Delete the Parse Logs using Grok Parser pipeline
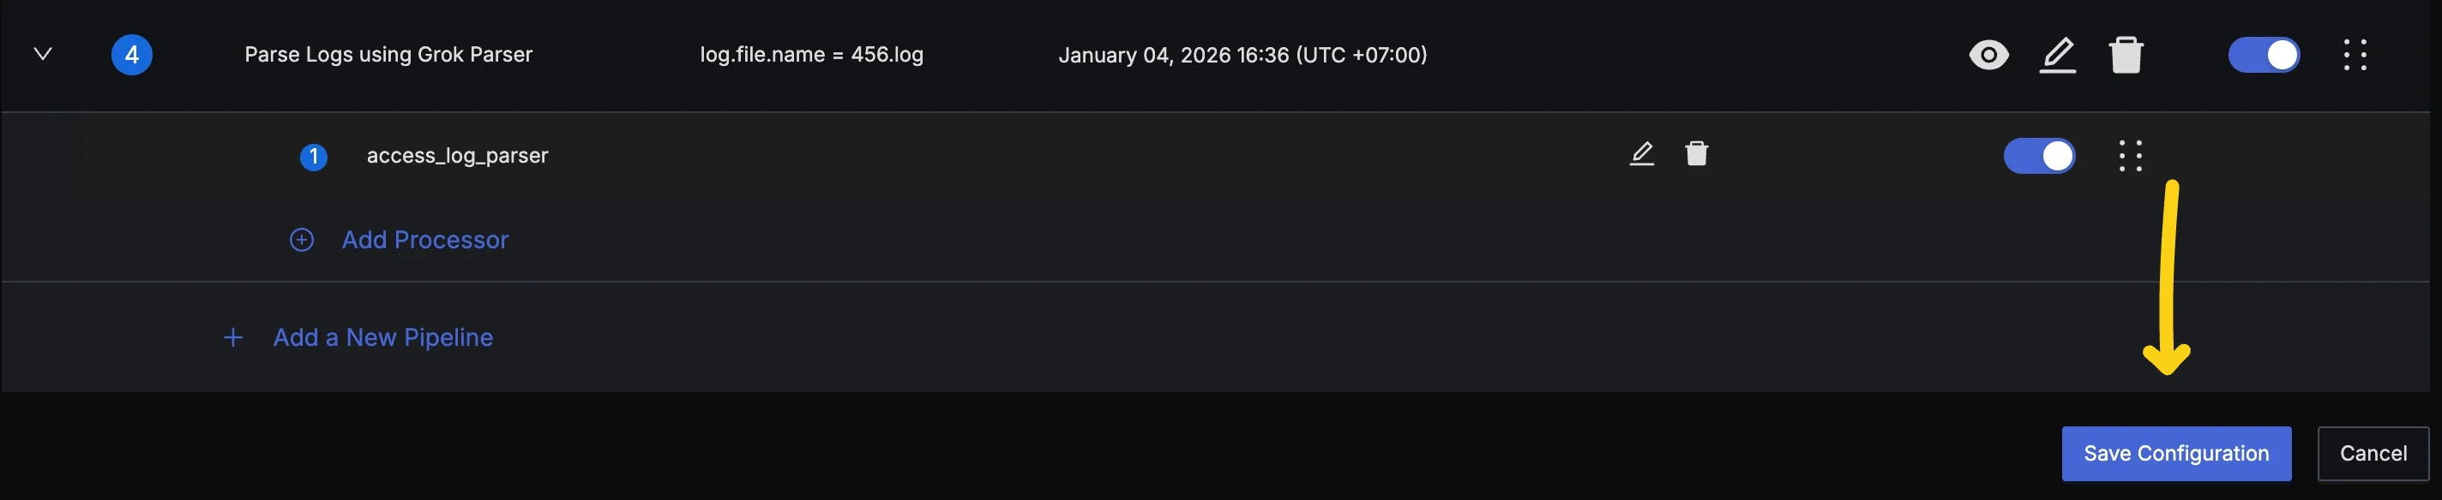Viewport: 2442px width, 500px height. (x=2126, y=55)
